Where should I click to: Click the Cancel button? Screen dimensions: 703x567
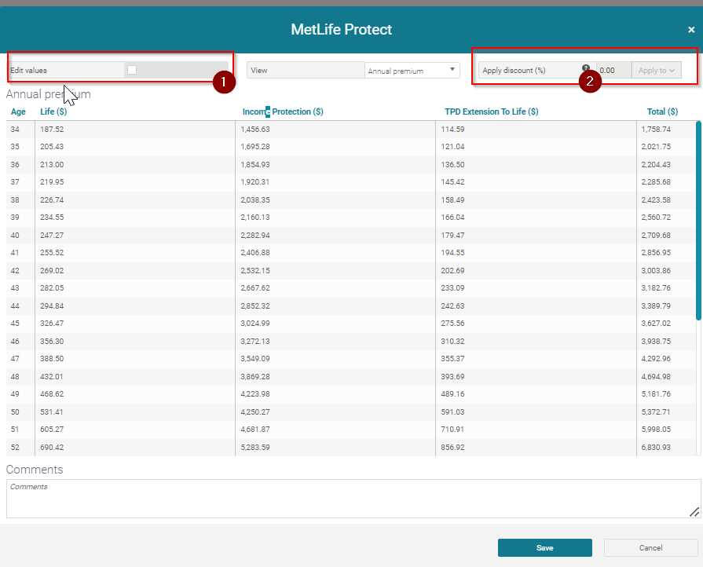tap(650, 547)
